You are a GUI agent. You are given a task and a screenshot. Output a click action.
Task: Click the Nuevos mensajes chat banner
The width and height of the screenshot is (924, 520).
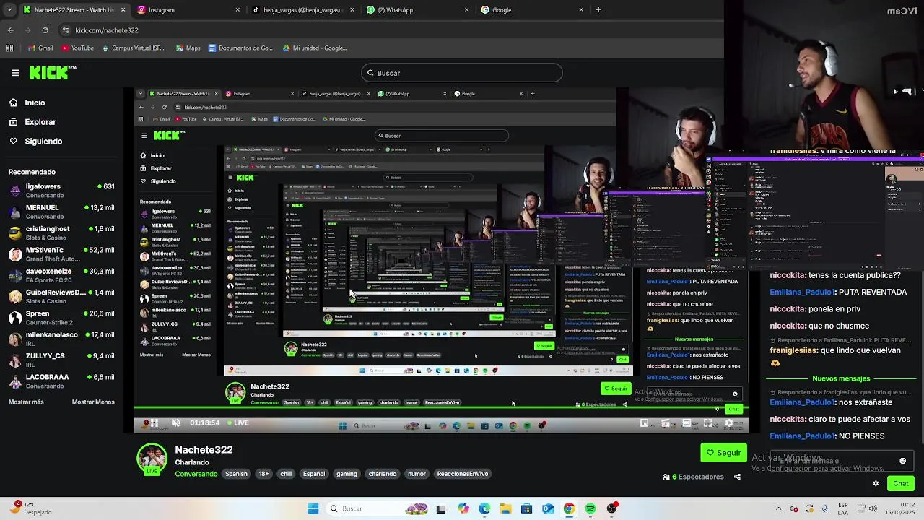click(x=841, y=378)
